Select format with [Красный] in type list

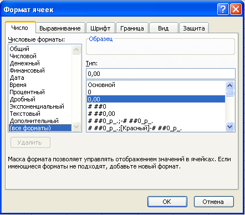(156, 128)
